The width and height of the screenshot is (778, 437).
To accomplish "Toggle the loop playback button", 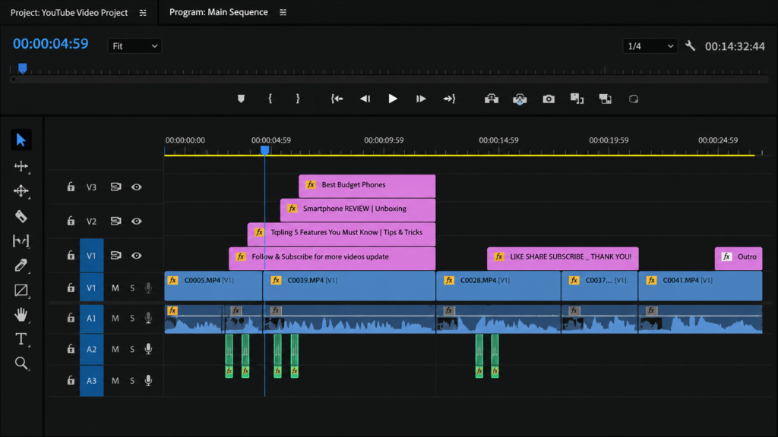I will 634,99.
